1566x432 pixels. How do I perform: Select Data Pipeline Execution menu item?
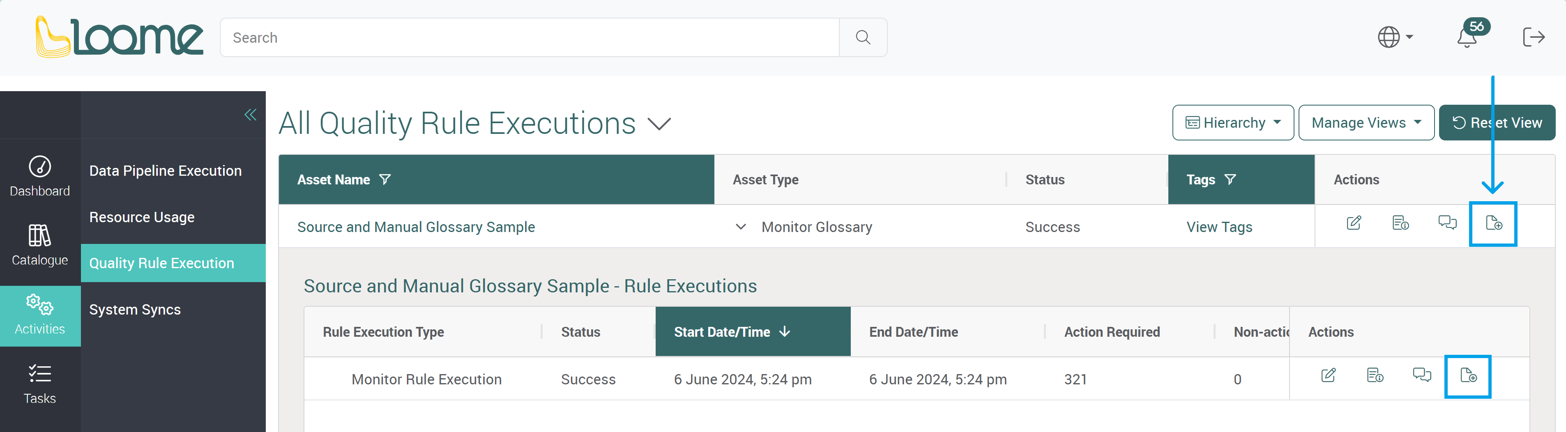click(x=166, y=171)
